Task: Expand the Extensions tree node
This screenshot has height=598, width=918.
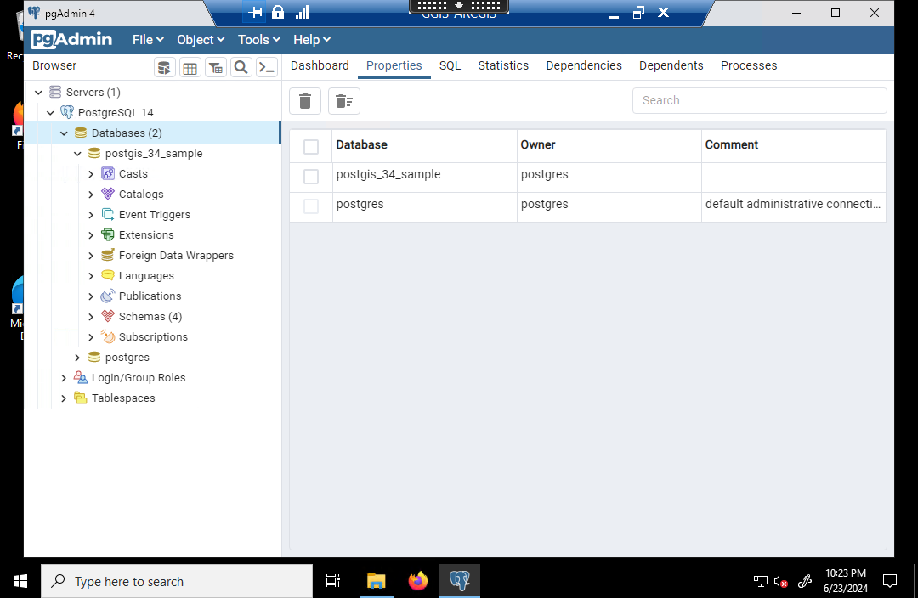Action: point(91,235)
